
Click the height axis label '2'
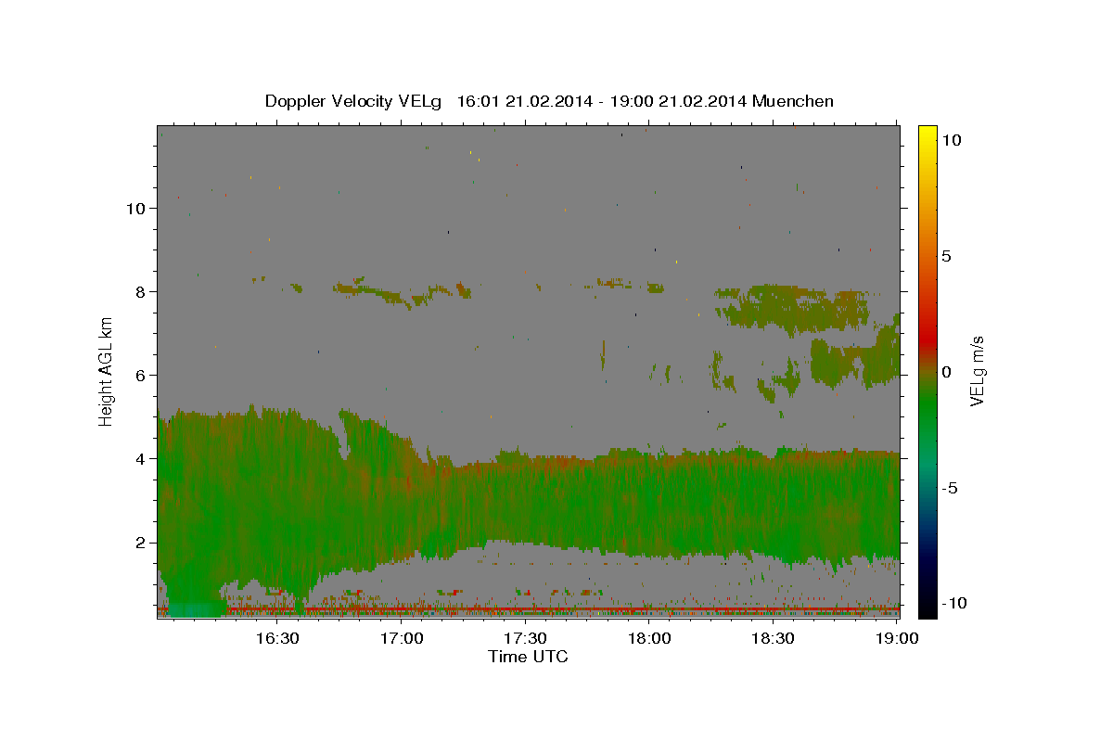[x=139, y=543]
